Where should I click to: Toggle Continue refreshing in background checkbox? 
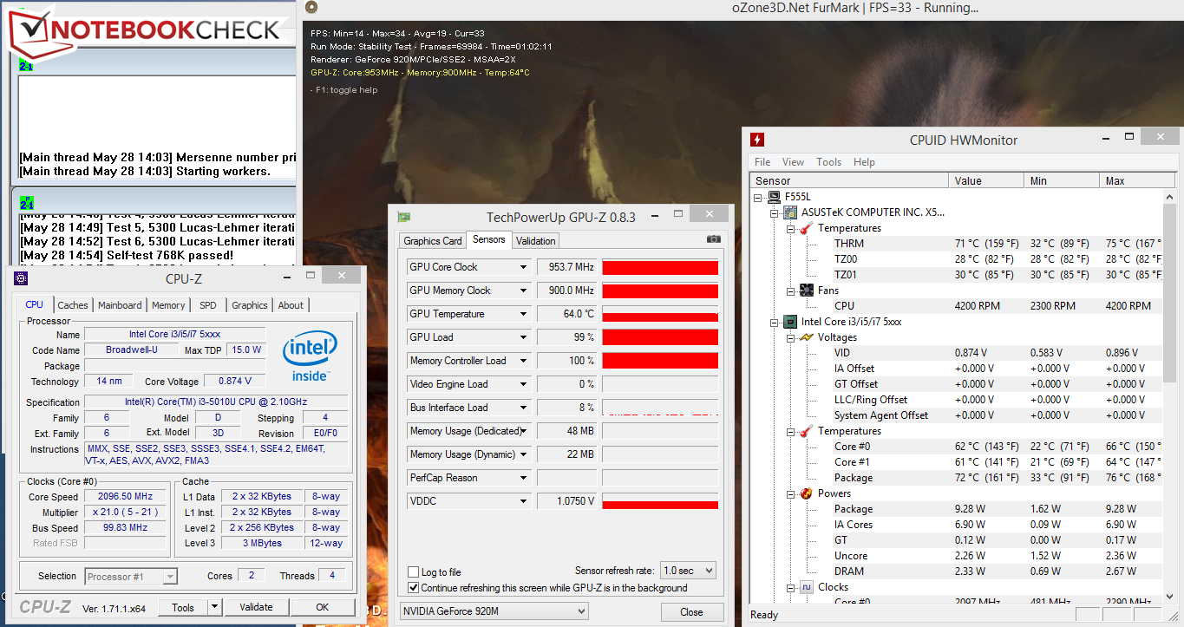pyautogui.click(x=414, y=588)
